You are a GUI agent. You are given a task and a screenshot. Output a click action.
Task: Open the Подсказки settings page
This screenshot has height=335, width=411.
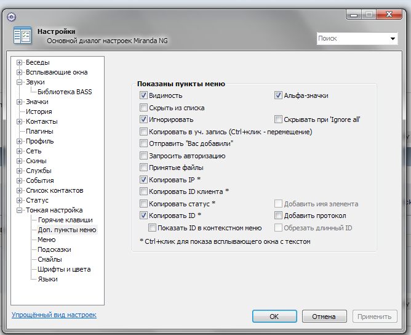[54, 249]
